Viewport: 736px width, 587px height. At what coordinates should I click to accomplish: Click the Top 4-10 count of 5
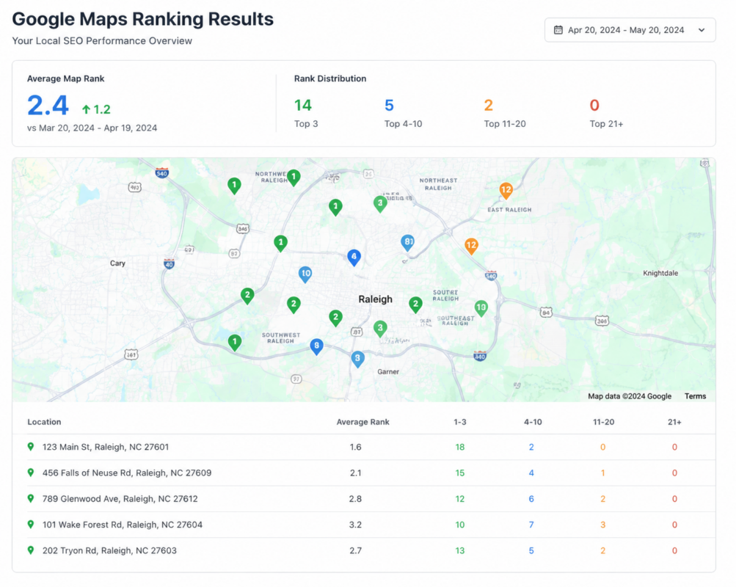(x=389, y=105)
